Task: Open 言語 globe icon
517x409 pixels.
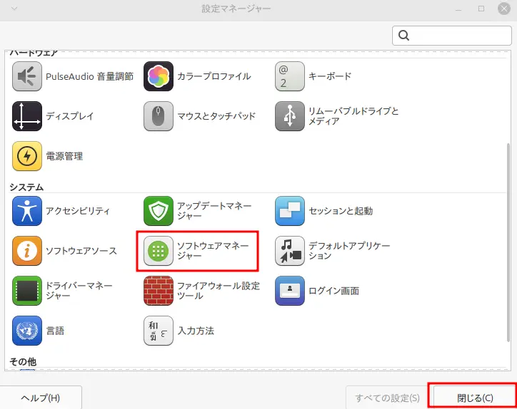Action: pos(27,331)
